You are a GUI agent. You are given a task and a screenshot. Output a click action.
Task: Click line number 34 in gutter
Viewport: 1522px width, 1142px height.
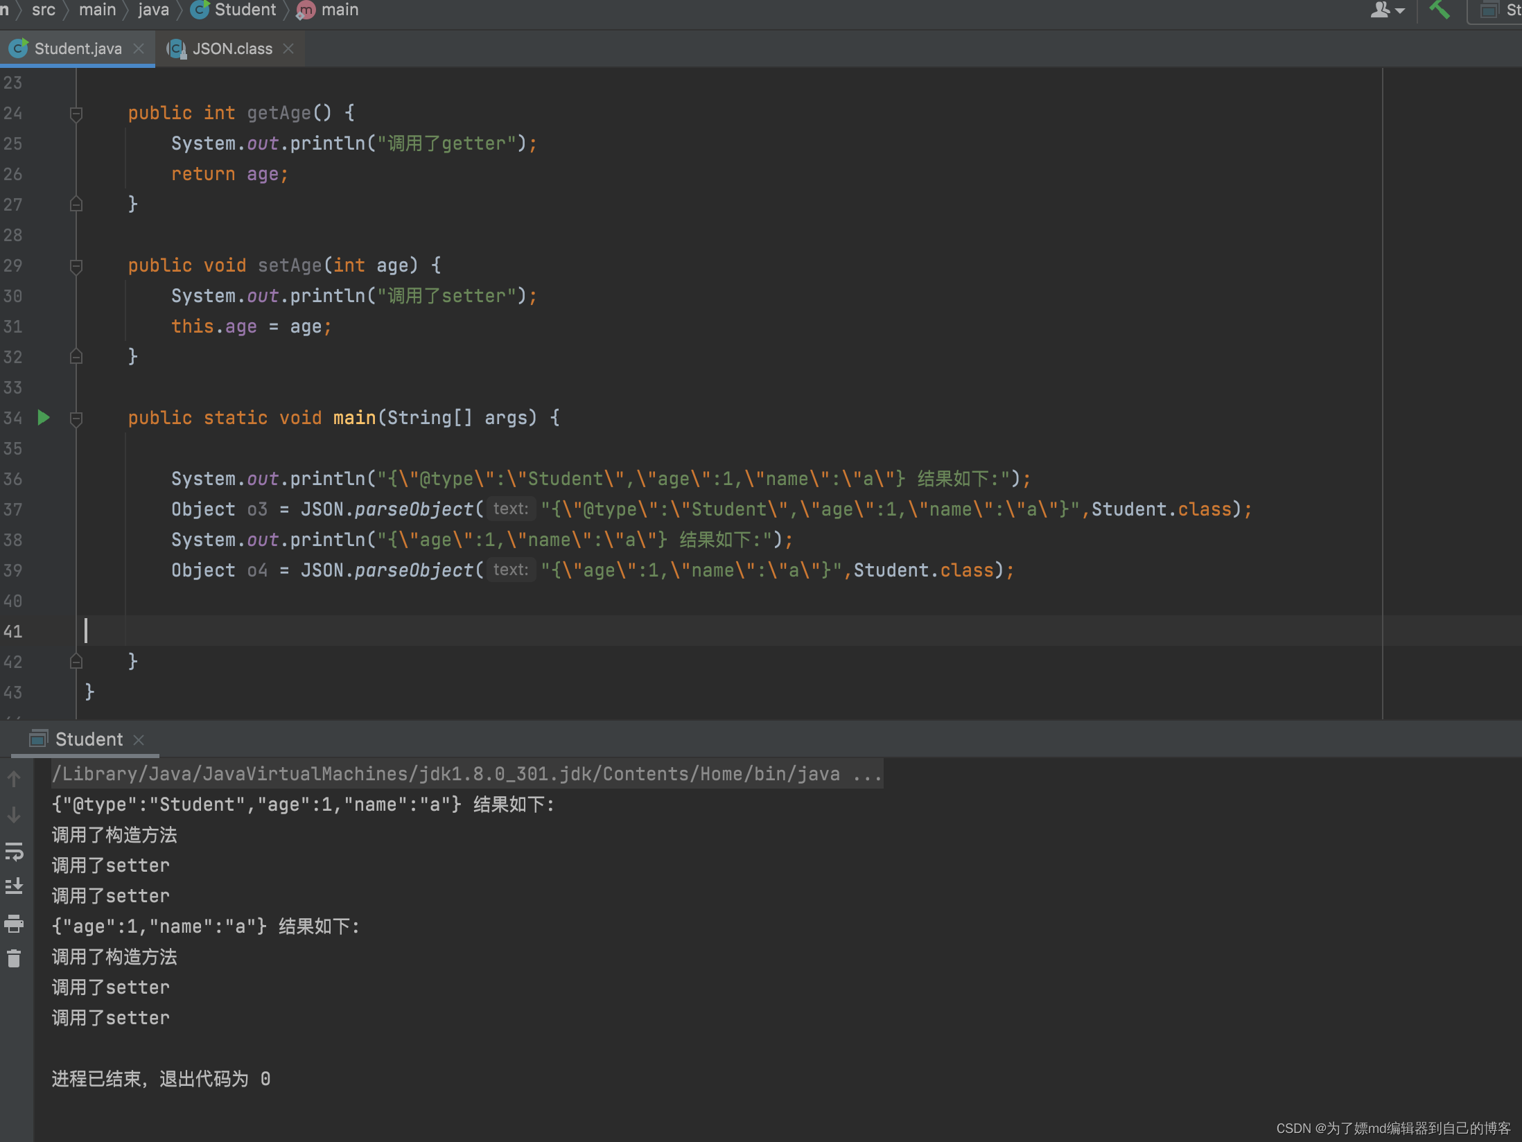click(x=13, y=418)
